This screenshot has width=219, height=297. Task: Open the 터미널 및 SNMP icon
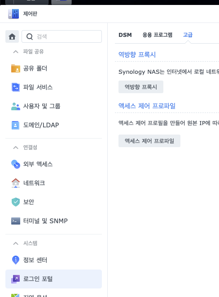click(x=16, y=221)
